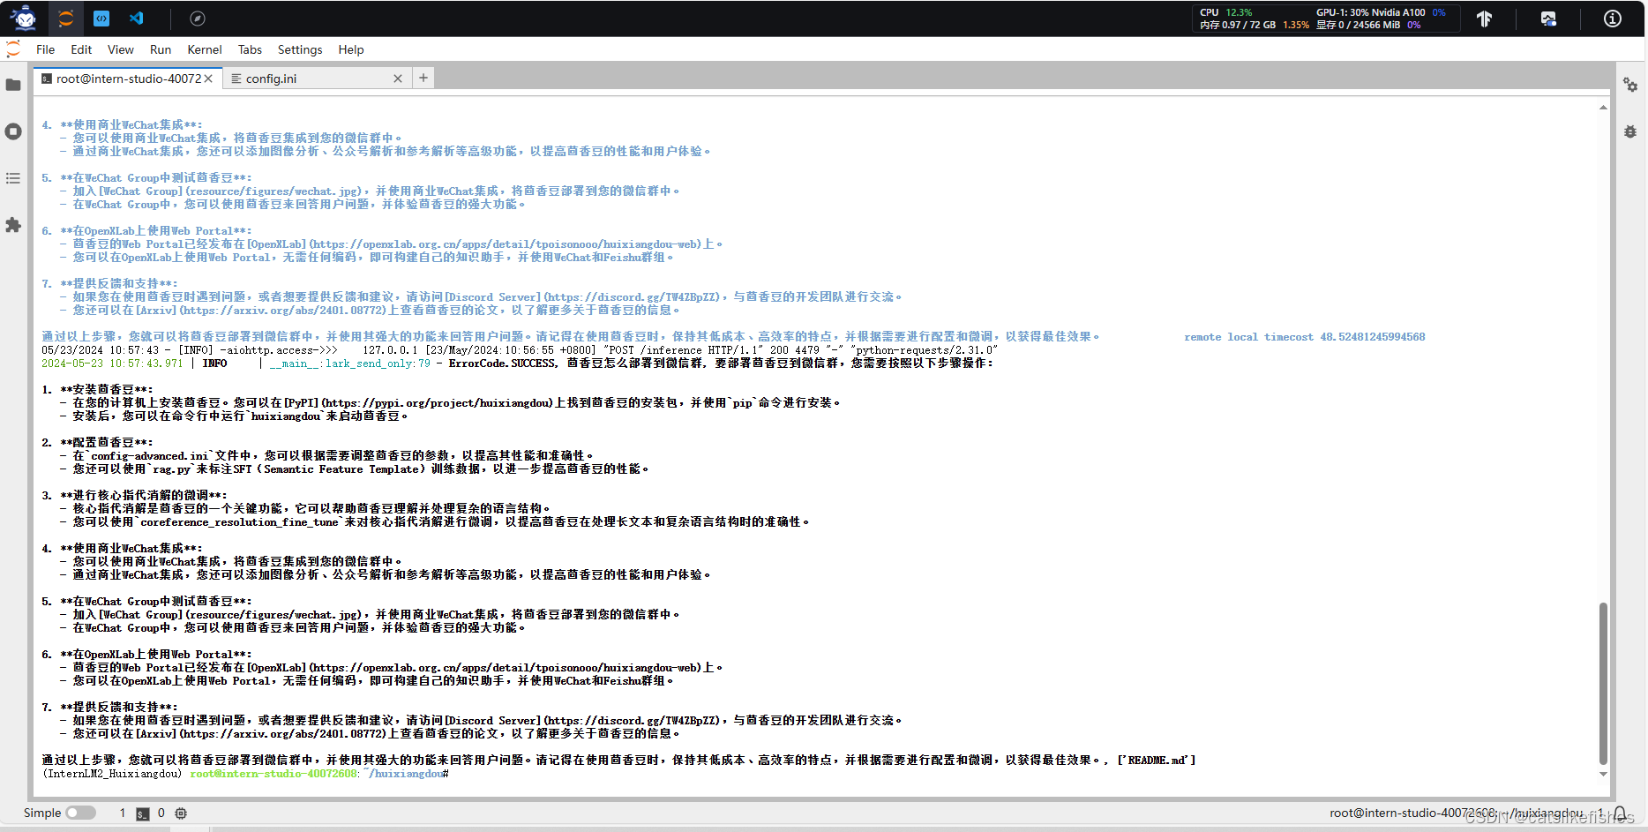Click the lower OpenXLab huixiangdou-web URL
Viewport: 1648px width, 832px height.
506,668
